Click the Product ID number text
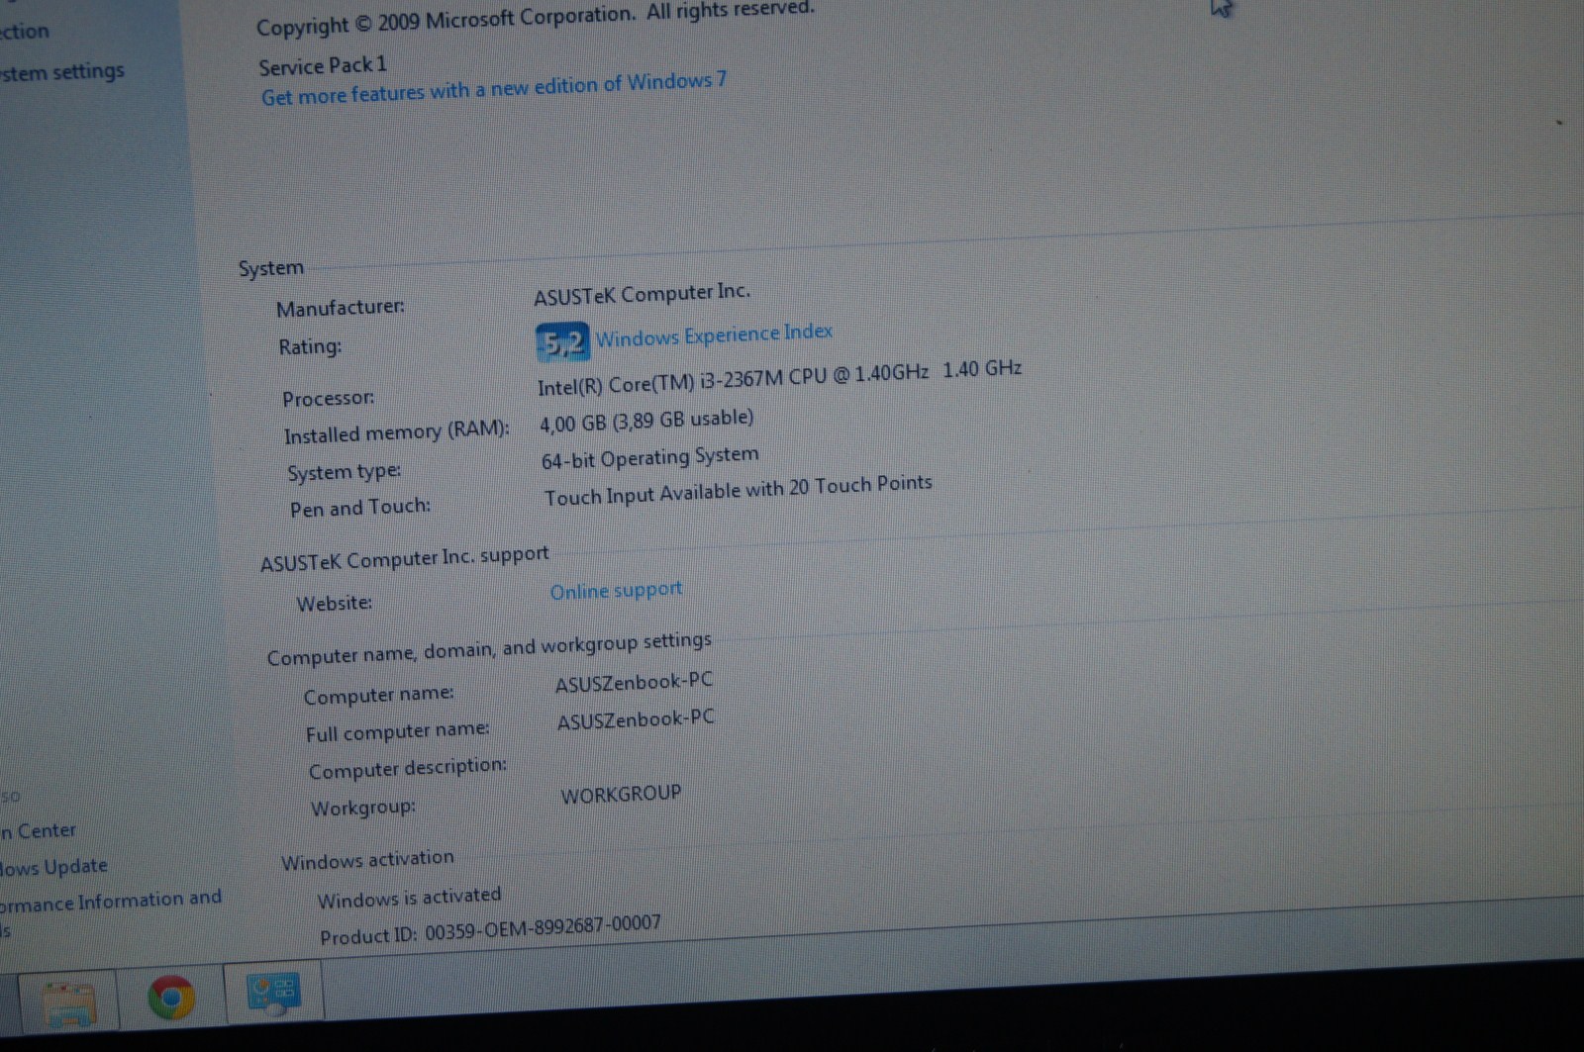 tap(543, 928)
